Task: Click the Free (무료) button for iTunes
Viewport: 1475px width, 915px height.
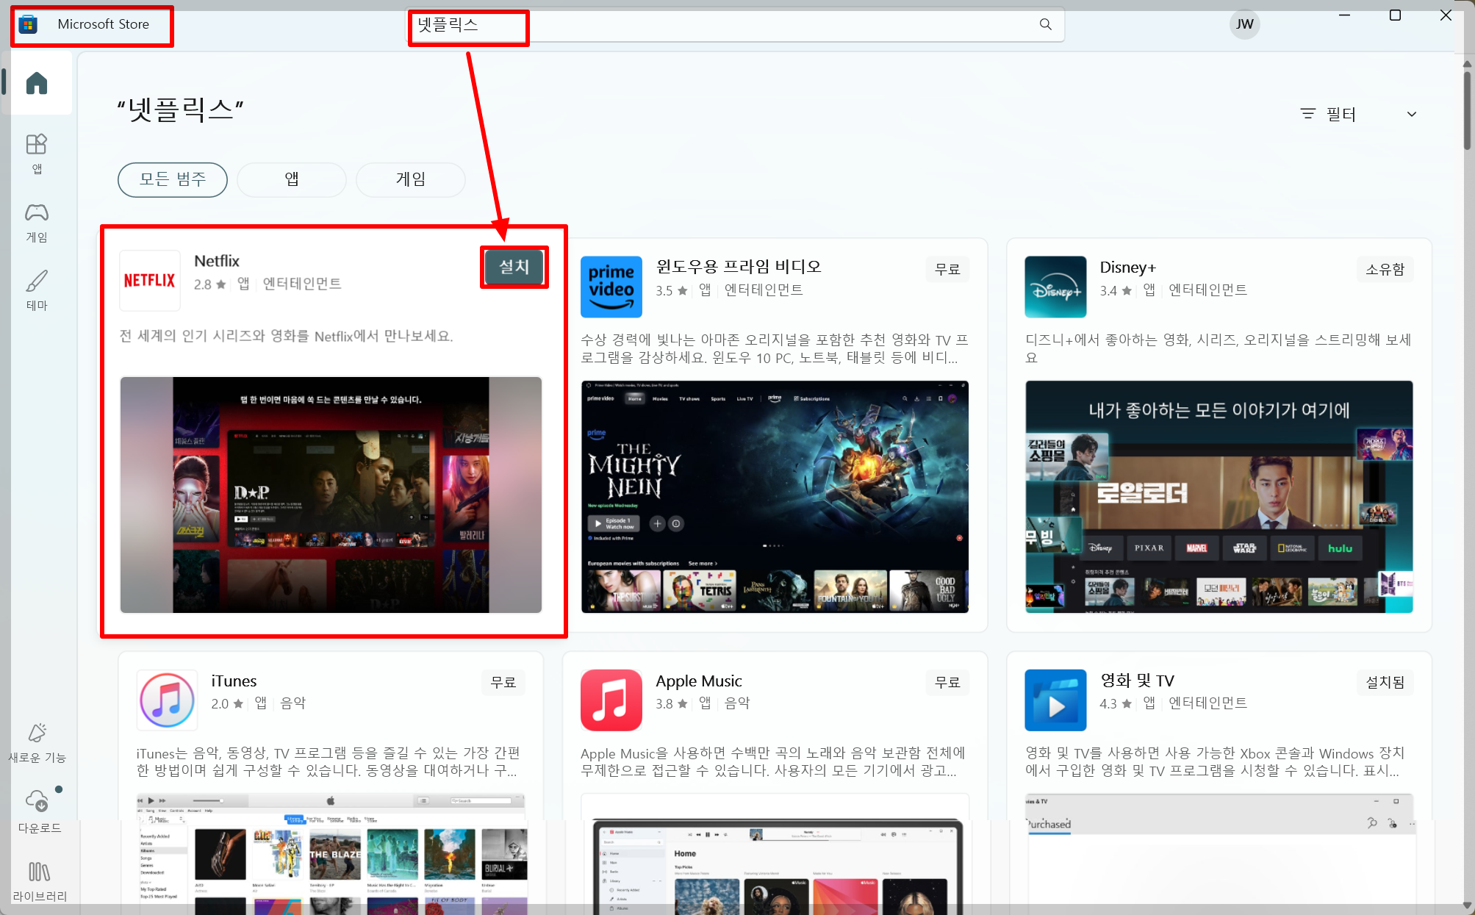Action: click(503, 682)
